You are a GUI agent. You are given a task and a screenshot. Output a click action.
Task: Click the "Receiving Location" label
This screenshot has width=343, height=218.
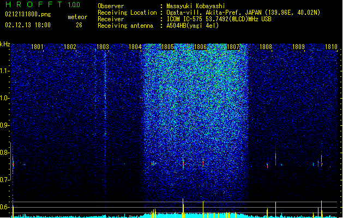(127, 13)
